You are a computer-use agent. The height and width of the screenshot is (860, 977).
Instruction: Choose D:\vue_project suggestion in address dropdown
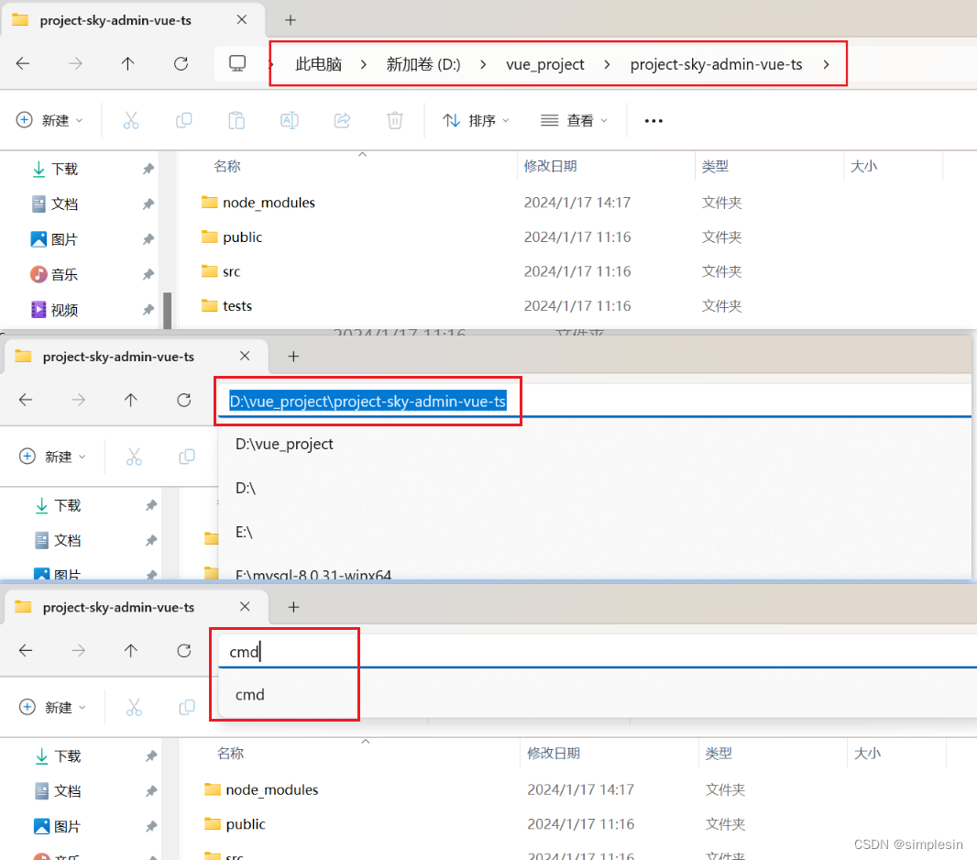point(284,444)
